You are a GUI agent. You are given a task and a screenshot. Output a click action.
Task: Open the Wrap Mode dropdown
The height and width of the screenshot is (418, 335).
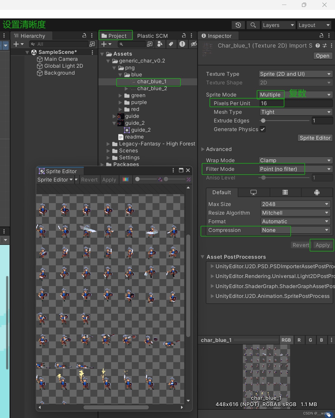pos(296,160)
